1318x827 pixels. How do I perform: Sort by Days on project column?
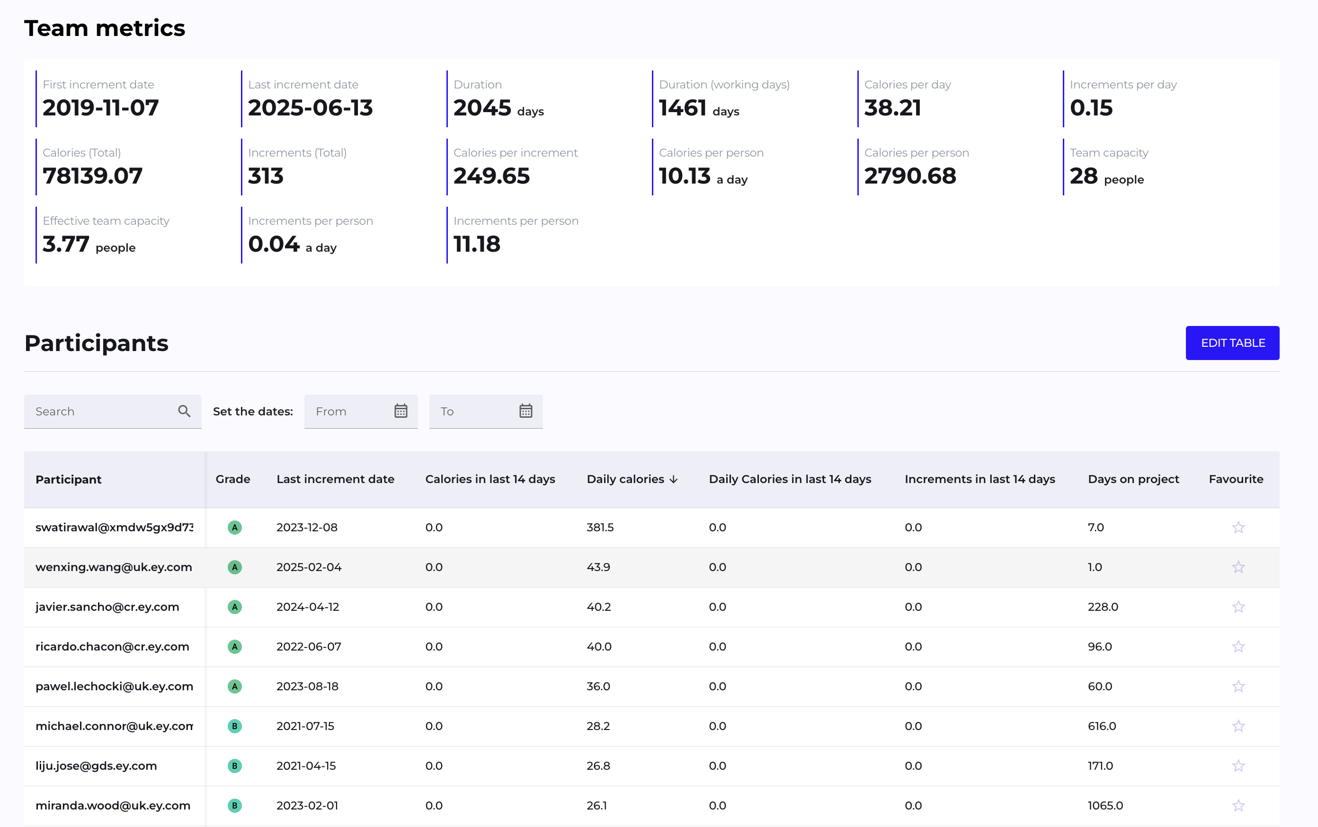[1133, 479]
